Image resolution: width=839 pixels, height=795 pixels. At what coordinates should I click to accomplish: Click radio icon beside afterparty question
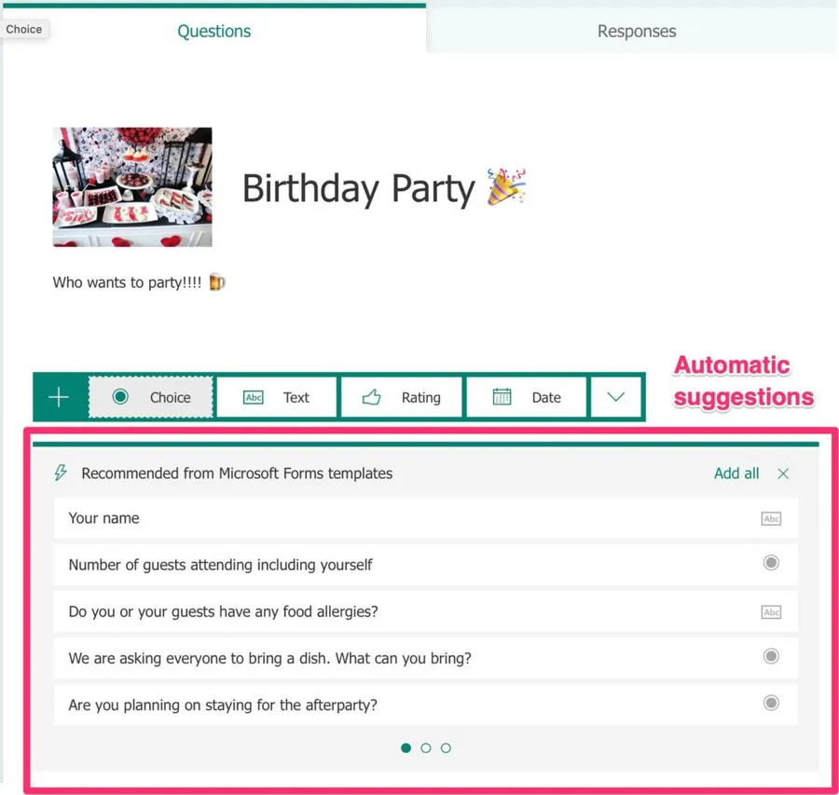pos(771,703)
